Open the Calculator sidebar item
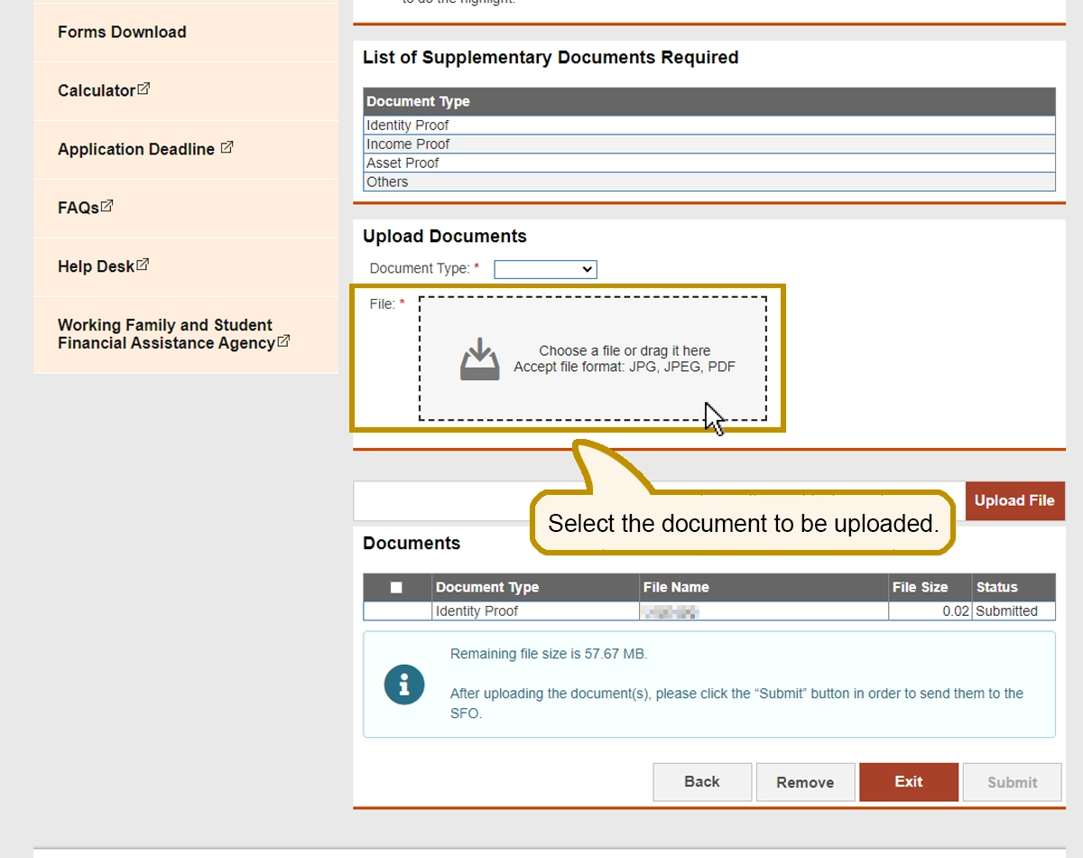Screen dimensions: 1083x858 tap(96, 90)
